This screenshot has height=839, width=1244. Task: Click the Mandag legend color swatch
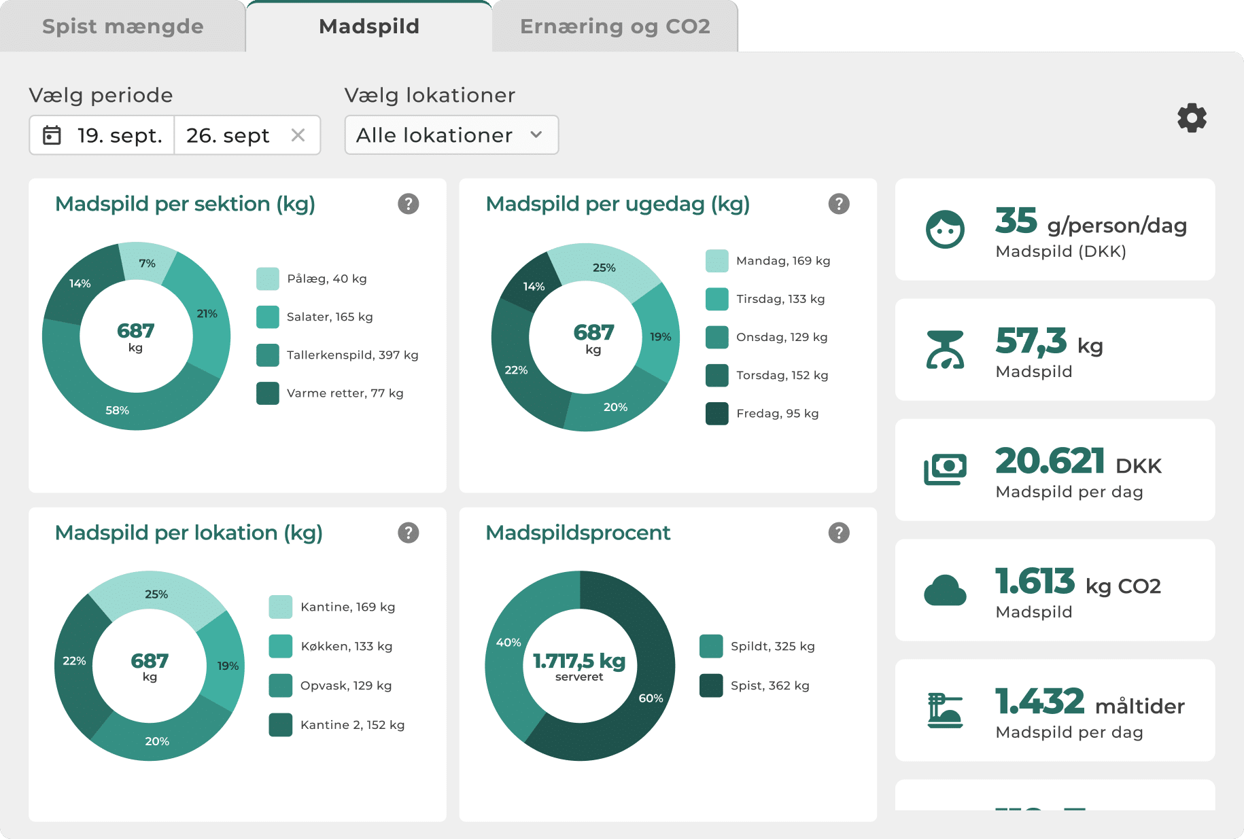[717, 261]
